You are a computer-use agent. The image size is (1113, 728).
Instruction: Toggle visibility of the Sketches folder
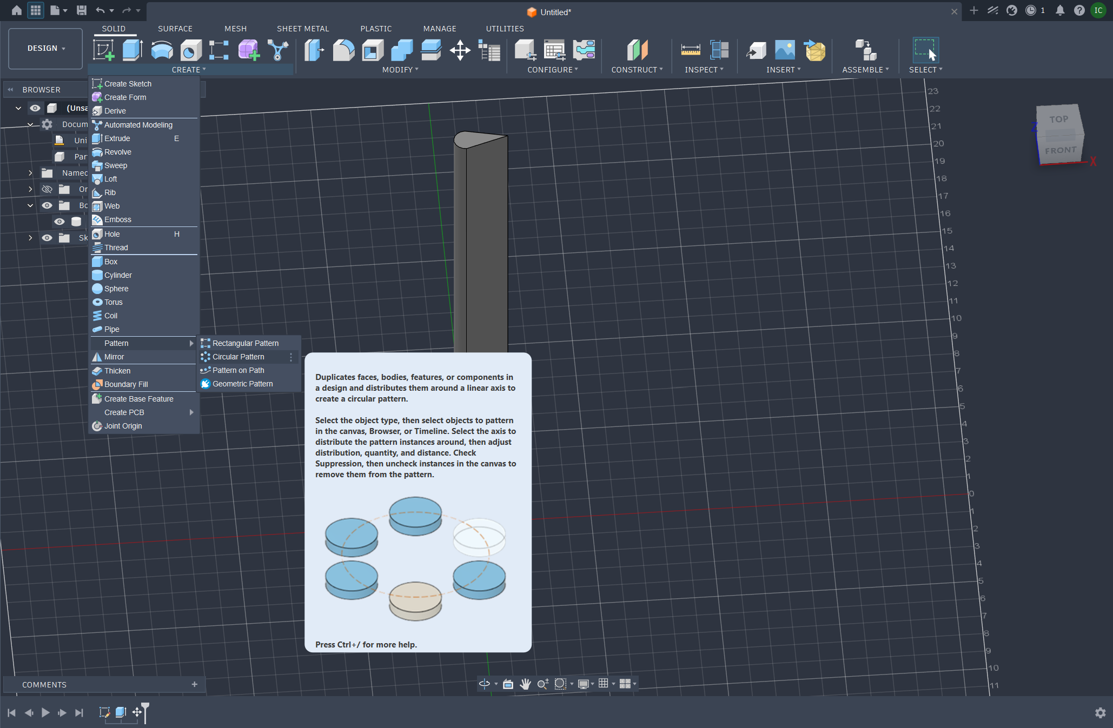click(x=47, y=238)
